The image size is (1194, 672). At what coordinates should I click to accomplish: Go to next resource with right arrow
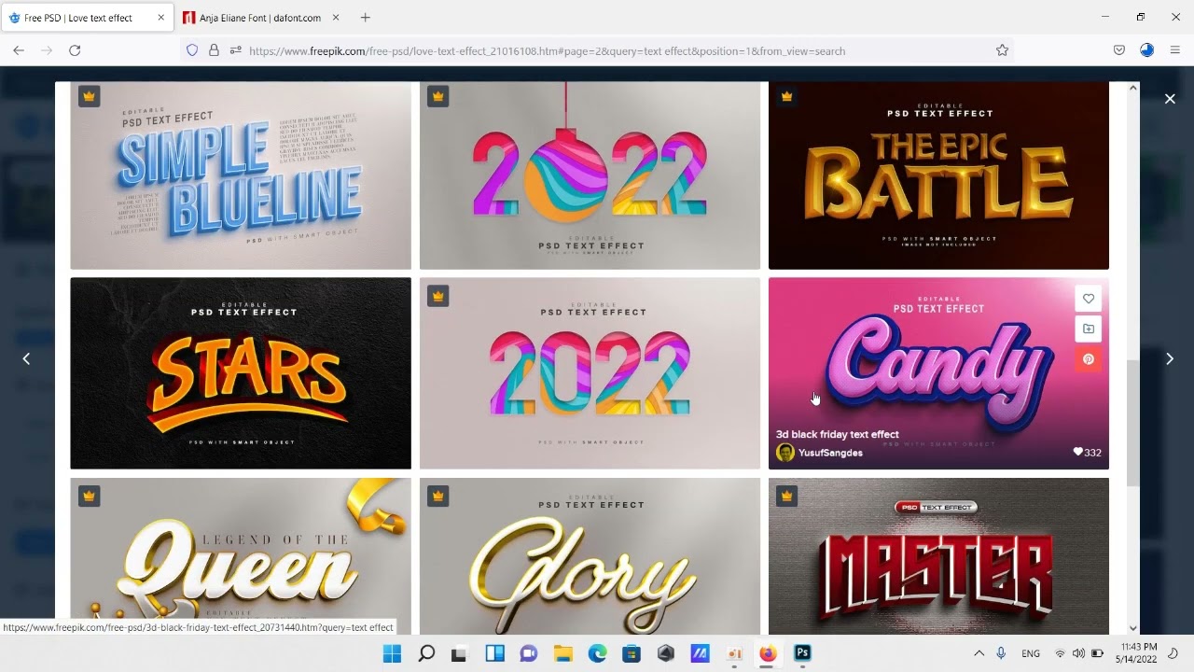pos(1170,358)
